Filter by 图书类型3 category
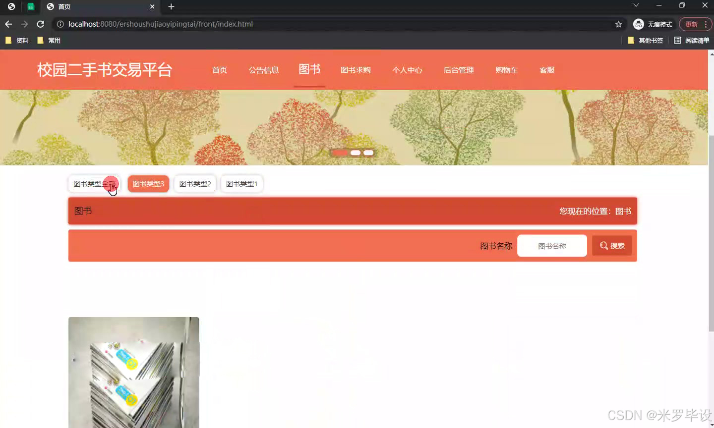Viewport: 714px width, 428px height. coord(148,184)
